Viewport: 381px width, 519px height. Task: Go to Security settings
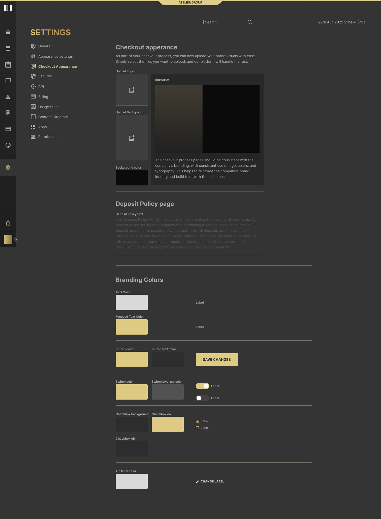pyautogui.click(x=41, y=76)
